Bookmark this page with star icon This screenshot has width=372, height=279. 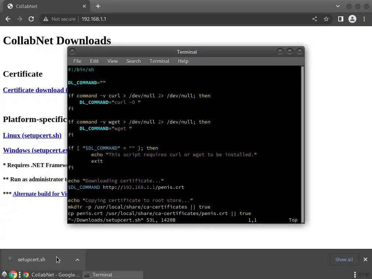click(326, 19)
